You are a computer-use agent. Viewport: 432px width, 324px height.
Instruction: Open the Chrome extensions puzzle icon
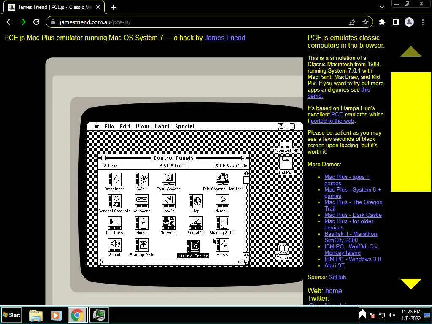click(x=382, y=22)
